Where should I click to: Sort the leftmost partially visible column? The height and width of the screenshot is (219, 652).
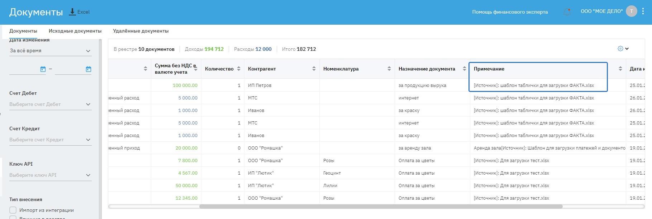click(146, 69)
